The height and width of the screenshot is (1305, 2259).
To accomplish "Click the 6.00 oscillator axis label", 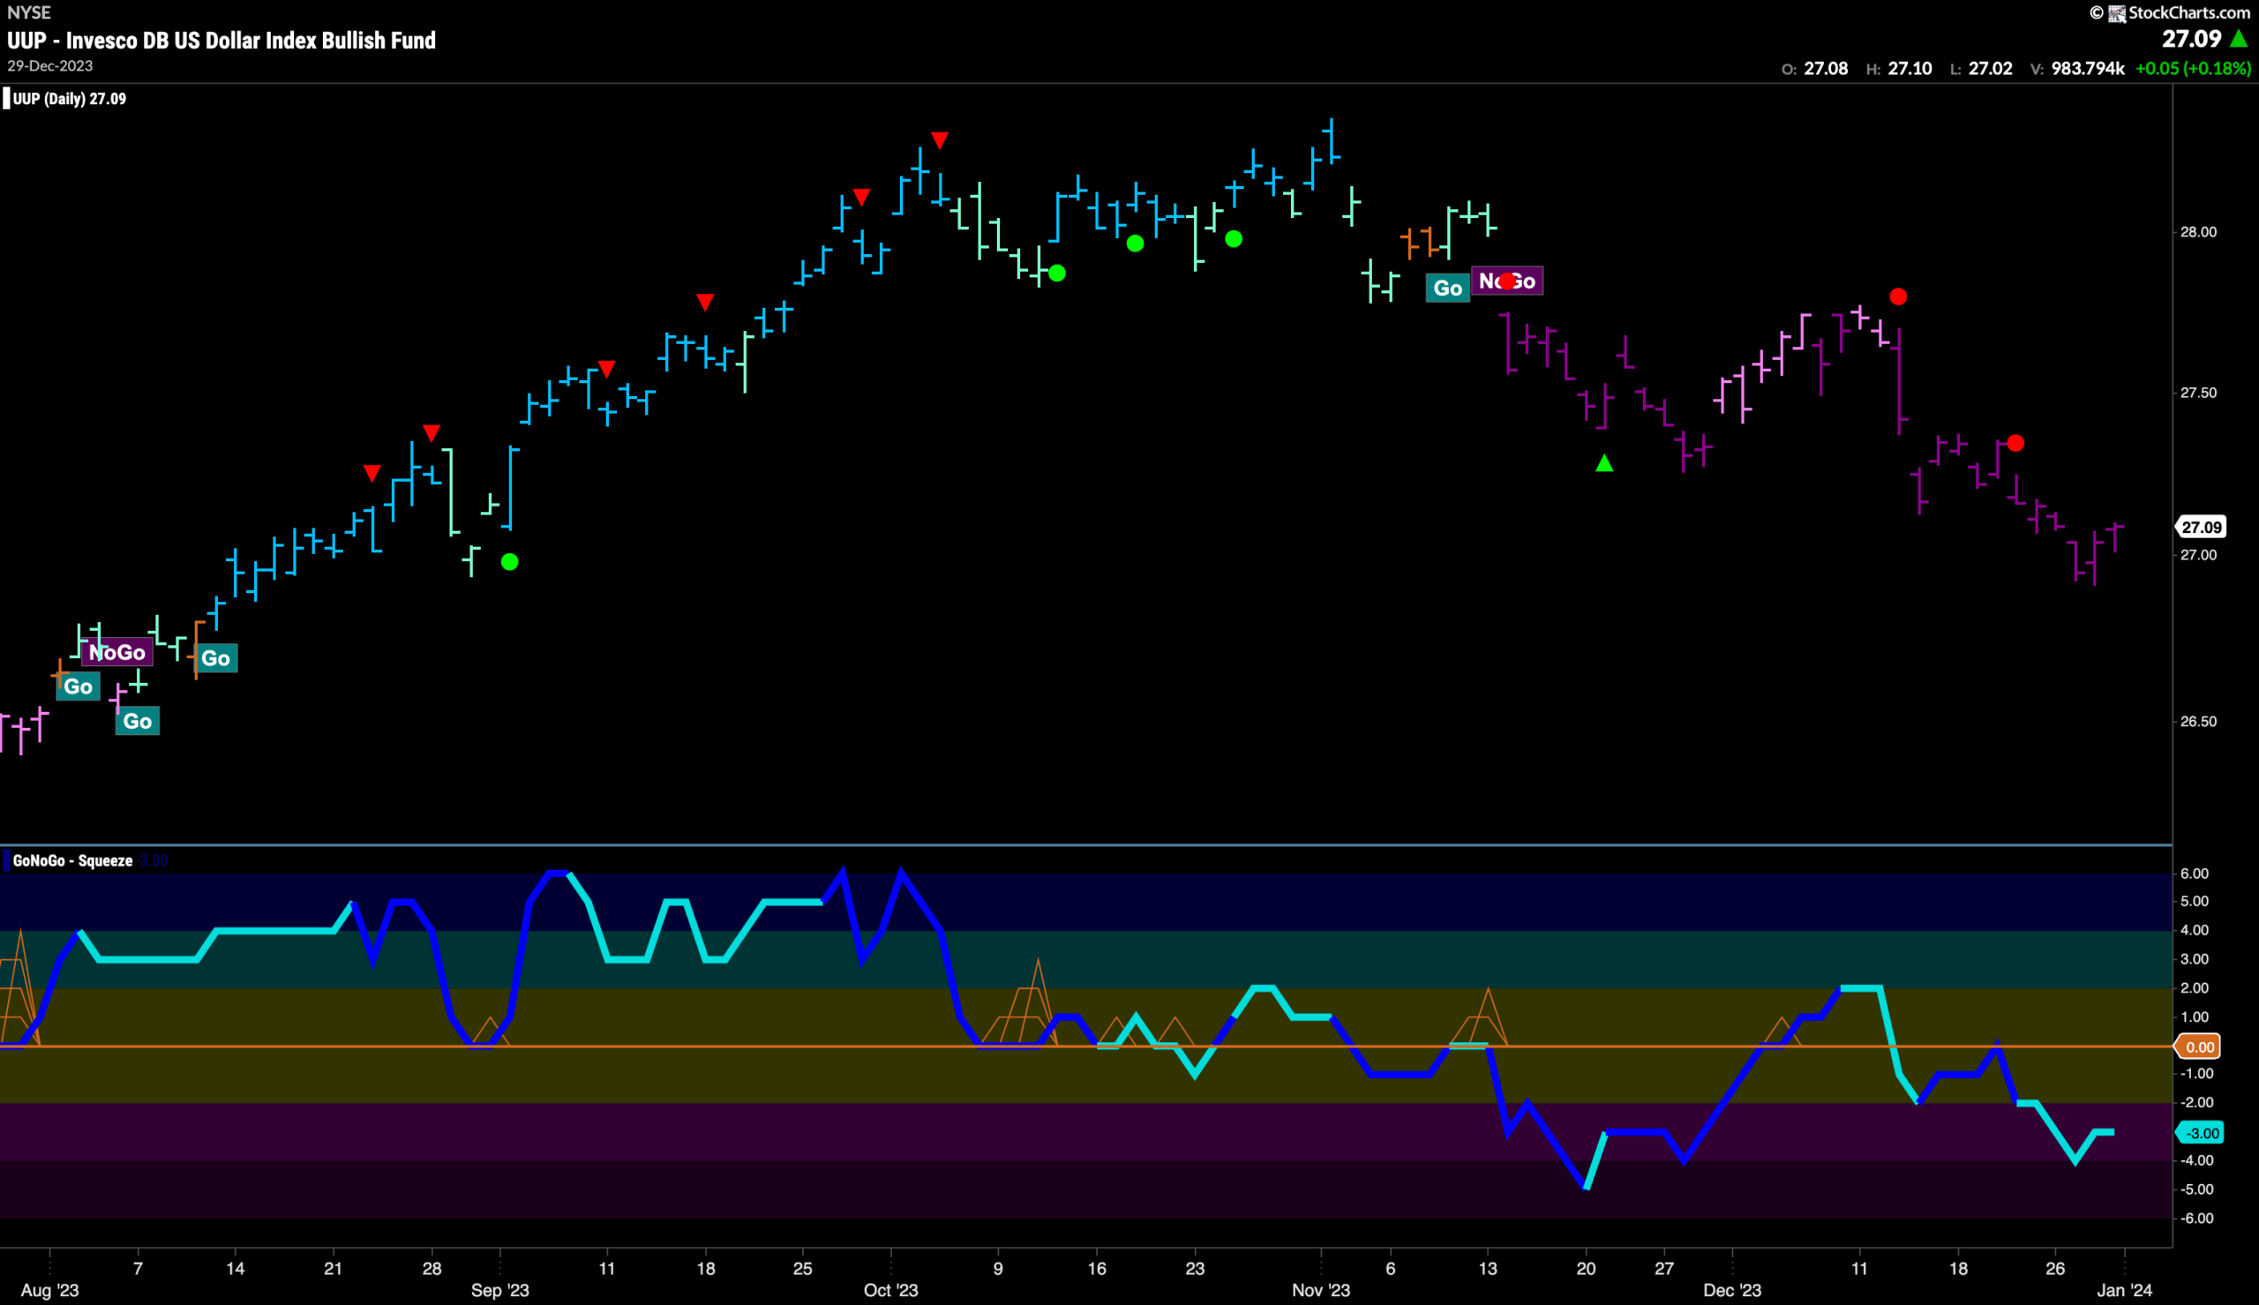I will point(2195,873).
